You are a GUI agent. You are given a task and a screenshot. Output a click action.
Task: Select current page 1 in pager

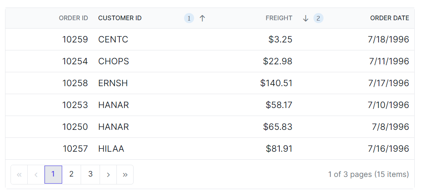pyautogui.click(x=53, y=174)
